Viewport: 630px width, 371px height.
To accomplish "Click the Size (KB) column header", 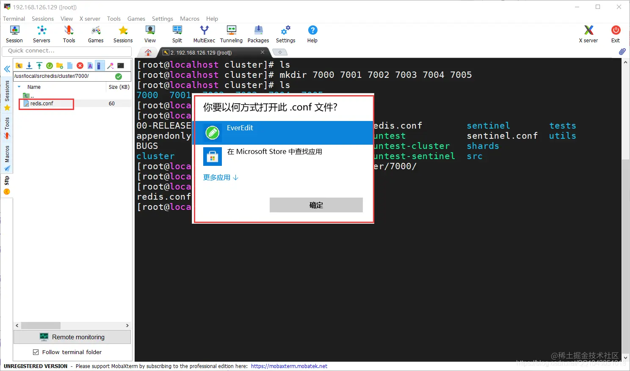I will click(x=119, y=87).
